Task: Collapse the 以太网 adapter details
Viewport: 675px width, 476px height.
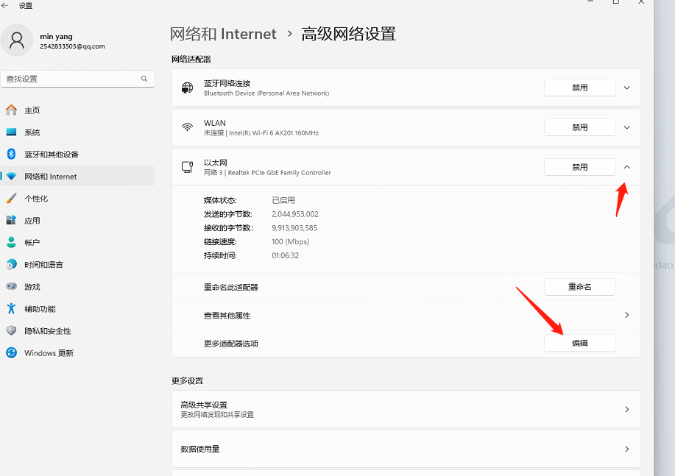Action: [626, 167]
